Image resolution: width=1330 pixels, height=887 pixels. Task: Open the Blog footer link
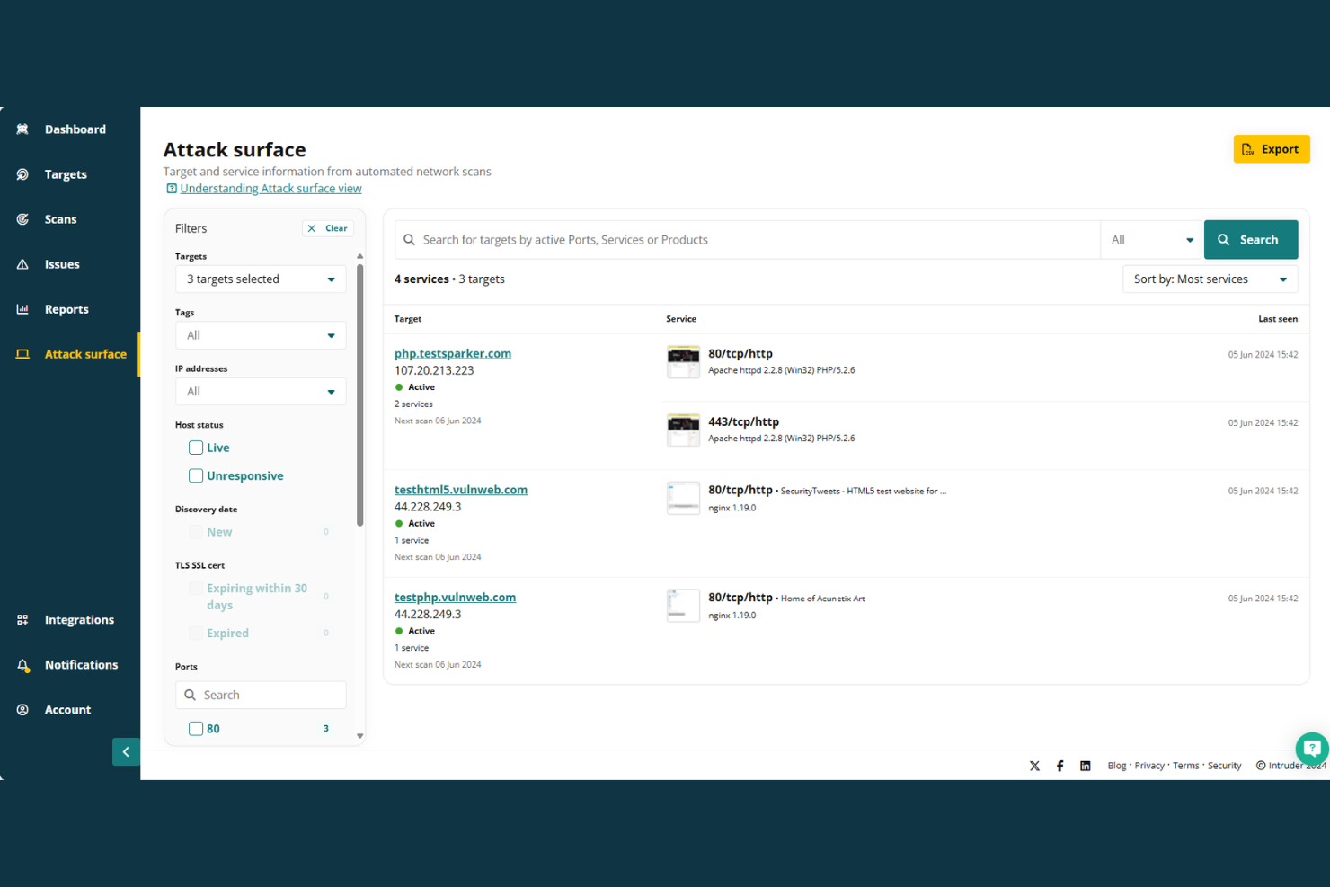tap(1116, 766)
